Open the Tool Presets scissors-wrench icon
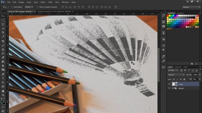Image resolution: width=202 pixels, height=113 pixels. [x=163, y=67]
